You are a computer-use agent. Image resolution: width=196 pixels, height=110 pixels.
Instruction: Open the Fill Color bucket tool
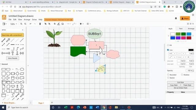pyautogui.click(x=55, y=24)
